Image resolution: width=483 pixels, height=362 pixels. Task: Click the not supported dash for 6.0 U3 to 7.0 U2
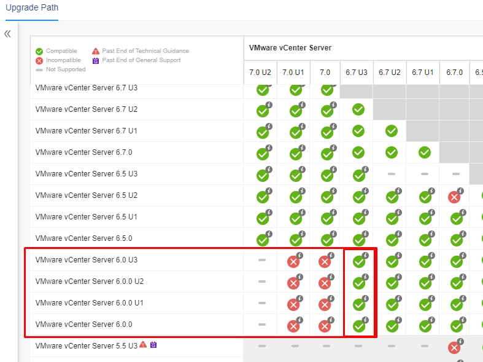262,260
